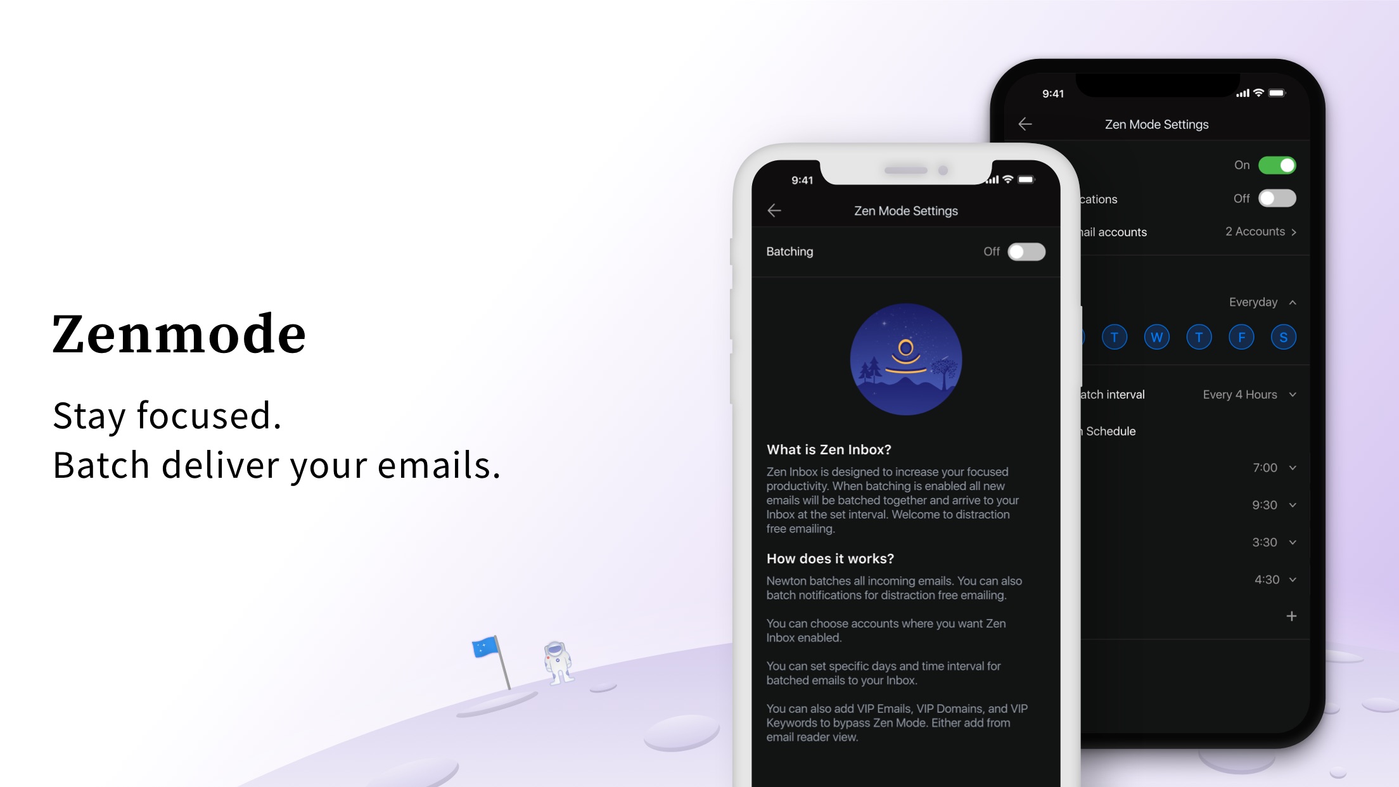
Task: Click the Zen Inbox circular illustration icon
Action: [903, 361]
